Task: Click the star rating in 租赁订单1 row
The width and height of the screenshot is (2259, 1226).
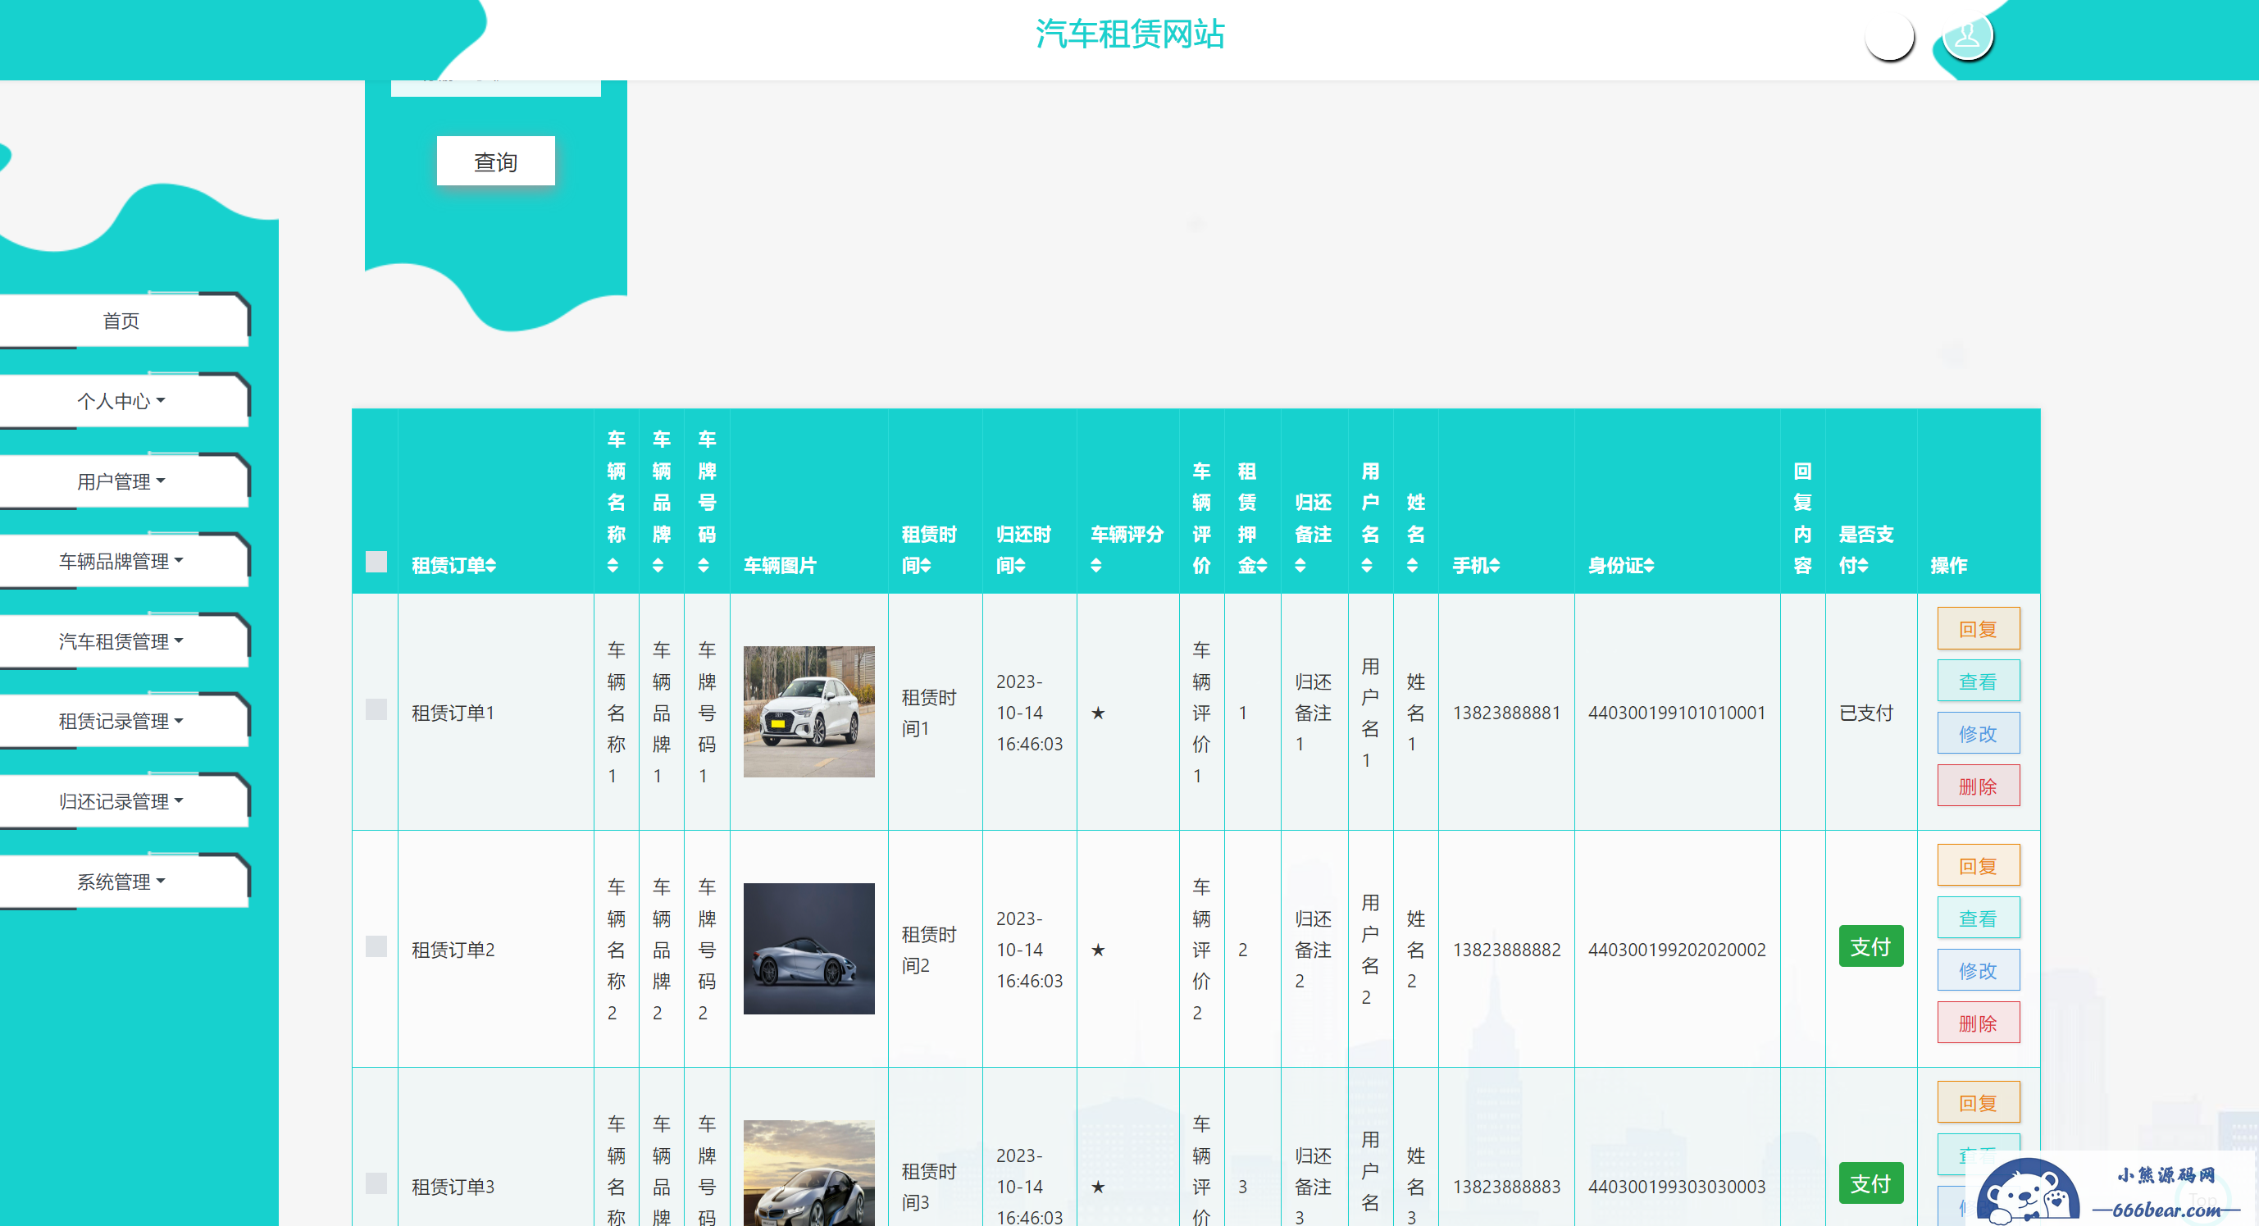Action: [1098, 713]
